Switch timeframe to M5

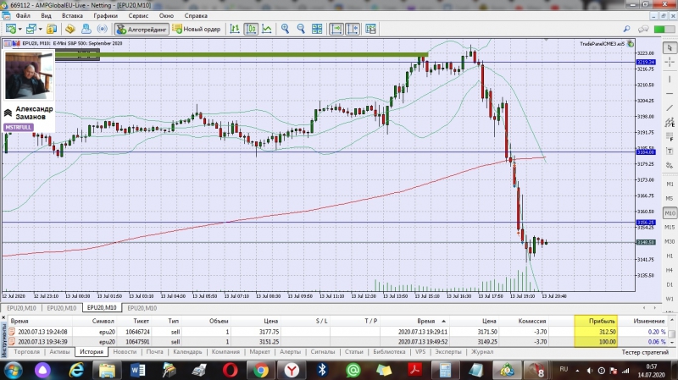tap(670, 199)
